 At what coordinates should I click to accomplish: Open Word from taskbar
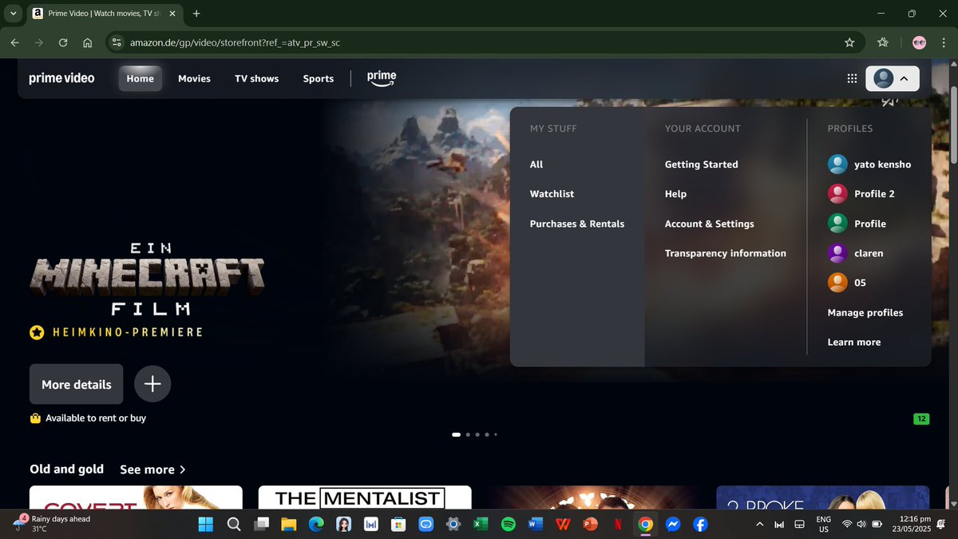point(535,525)
